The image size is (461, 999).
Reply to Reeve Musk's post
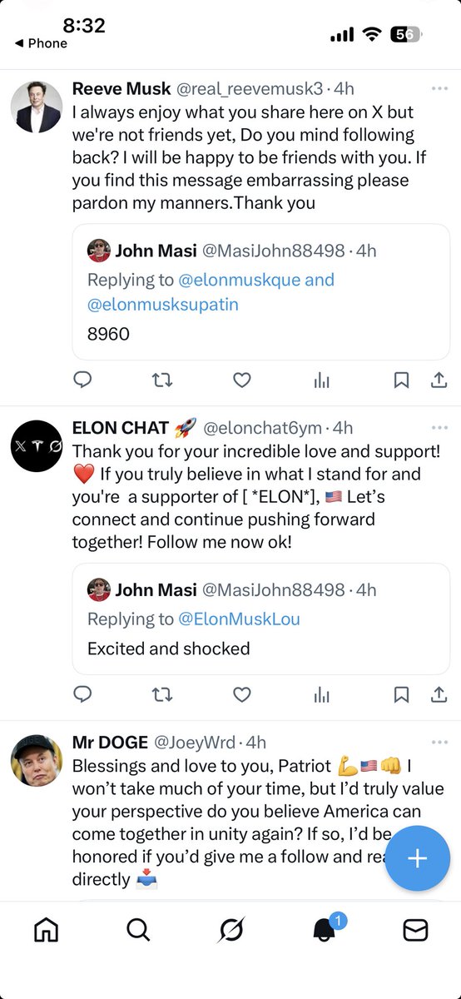[82, 380]
